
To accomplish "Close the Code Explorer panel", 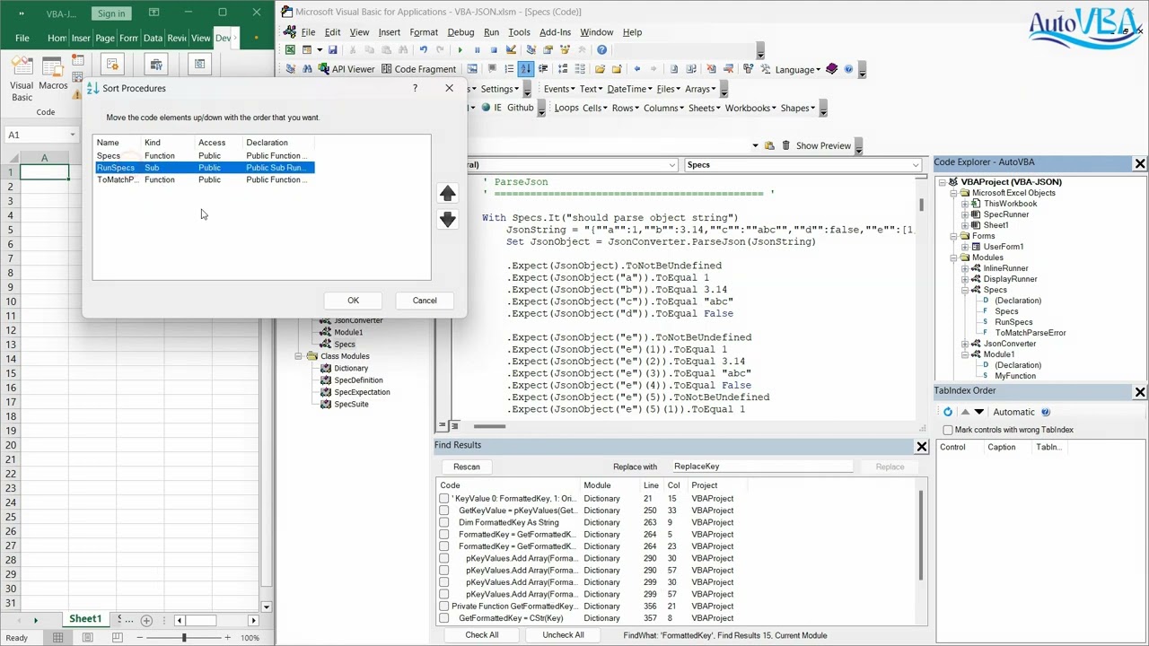I will tap(1140, 163).
